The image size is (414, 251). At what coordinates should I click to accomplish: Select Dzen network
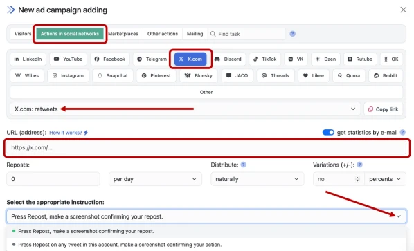(325, 59)
